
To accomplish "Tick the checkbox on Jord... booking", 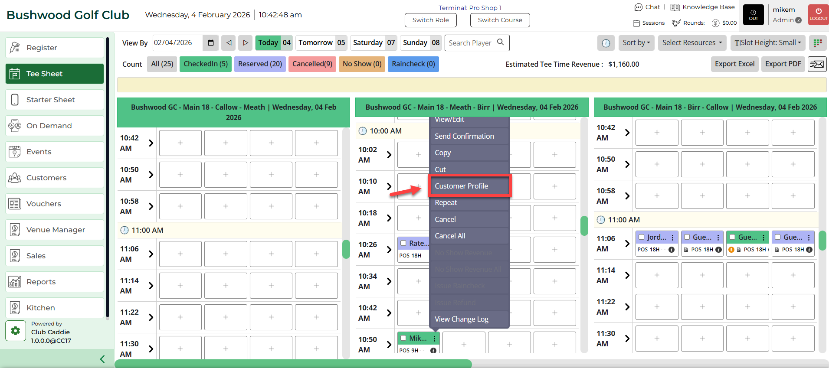I will pos(642,237).
